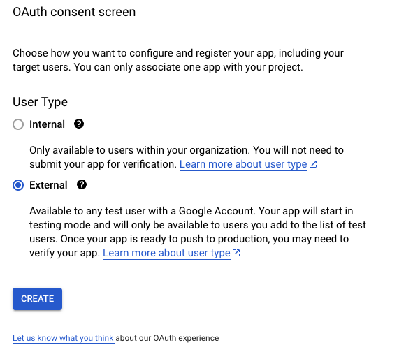Click the External label text
Image resolution: width=413 pixels, height=359 pixels.
click(48, 185)
